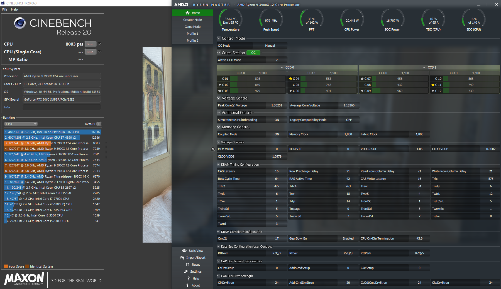Run the CPU benchmark

[91, 44]
